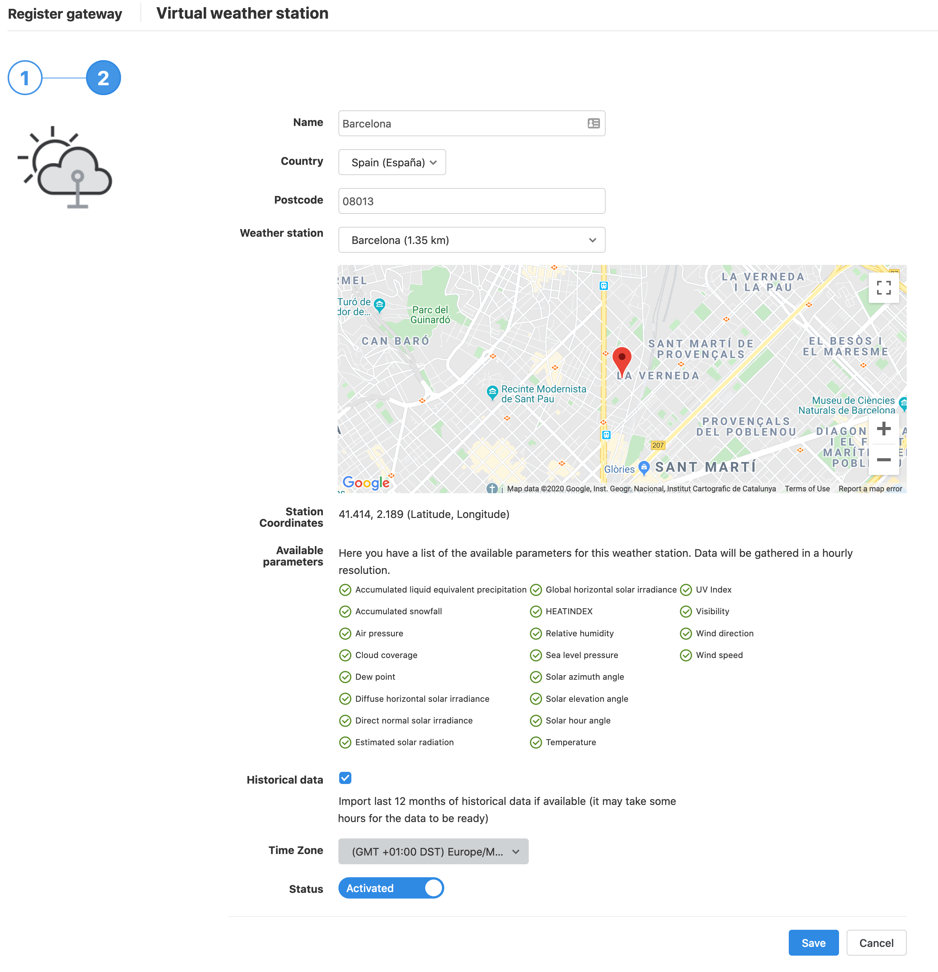Click the contact card icon in Name field
Screen dimensions: 938x972
point(593,123)
